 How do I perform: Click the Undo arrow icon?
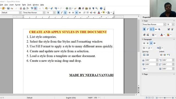click(x=56, y=8)
